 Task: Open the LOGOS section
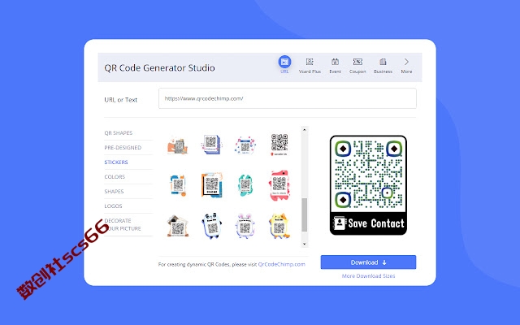pyautogui.click(x=113, y=206)
